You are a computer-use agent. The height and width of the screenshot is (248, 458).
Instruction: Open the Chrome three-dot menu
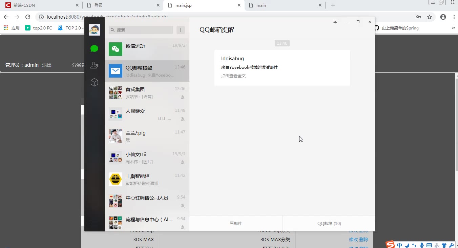click(454, 17)
